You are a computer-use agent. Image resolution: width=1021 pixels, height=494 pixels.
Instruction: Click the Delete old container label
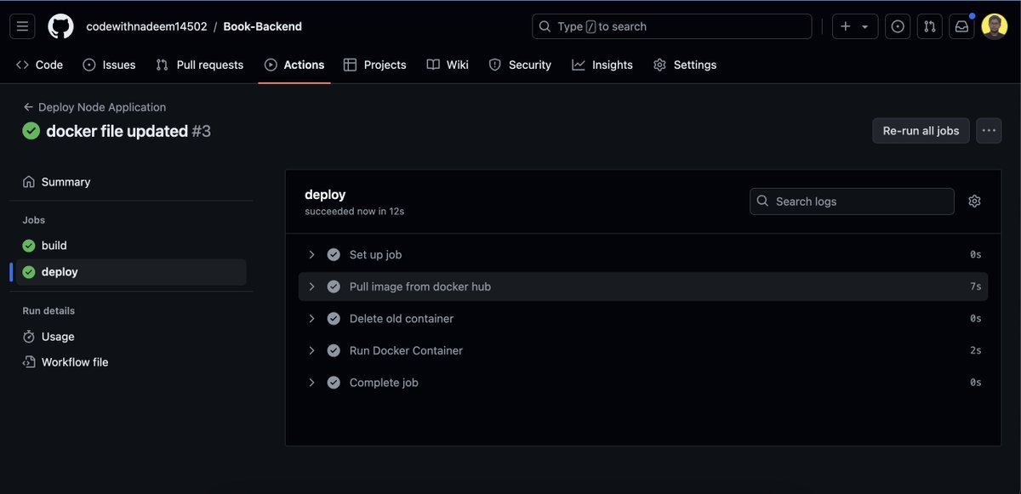(x=402, y=319)
